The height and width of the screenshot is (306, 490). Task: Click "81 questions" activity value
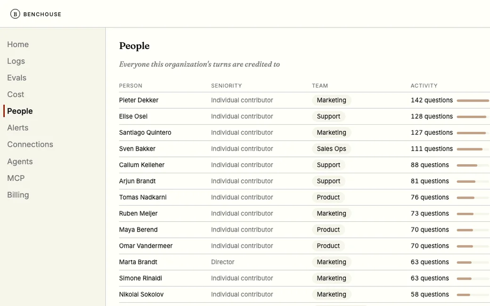pos(430,181)
